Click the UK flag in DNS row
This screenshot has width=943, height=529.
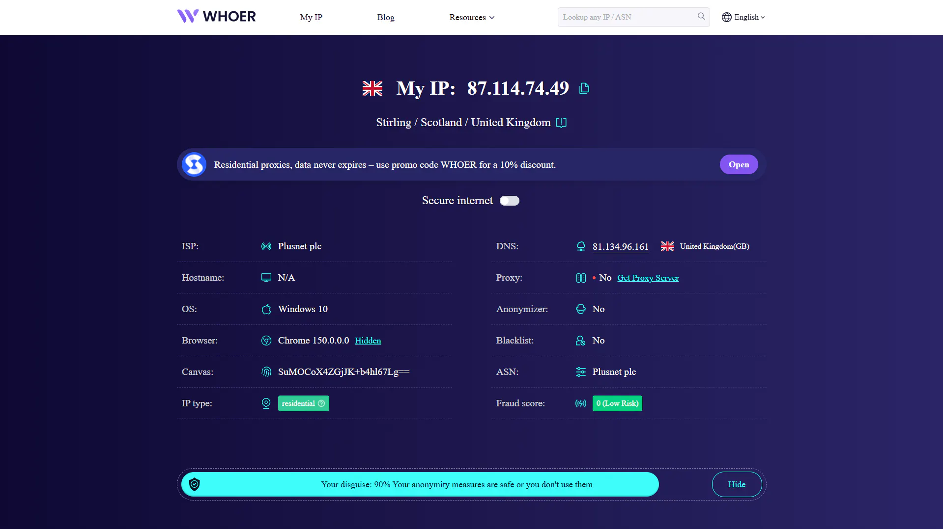[x=667, y=246]
